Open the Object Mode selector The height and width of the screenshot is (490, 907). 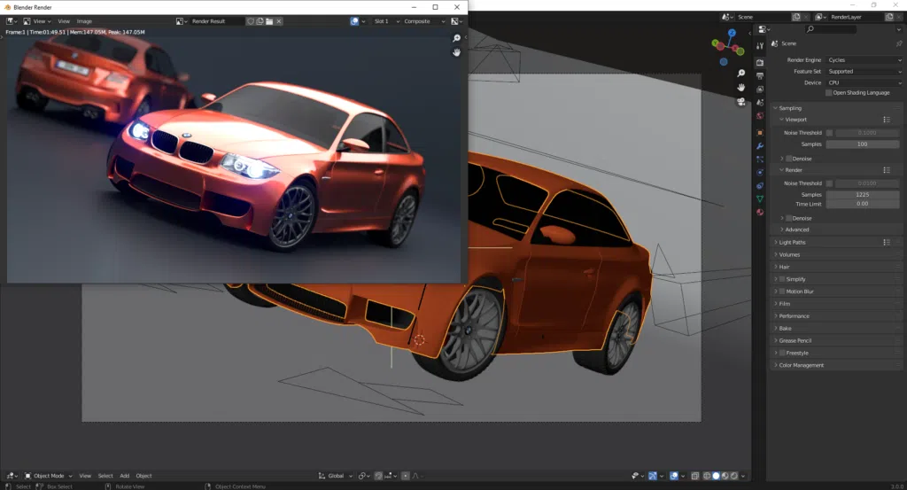49,476
